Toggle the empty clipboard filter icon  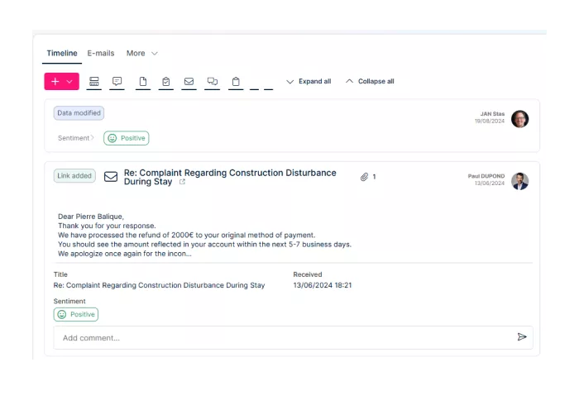236,81
